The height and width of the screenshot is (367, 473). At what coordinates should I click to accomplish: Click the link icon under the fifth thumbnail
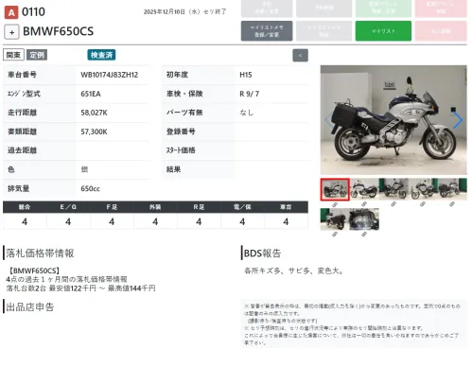452,204
